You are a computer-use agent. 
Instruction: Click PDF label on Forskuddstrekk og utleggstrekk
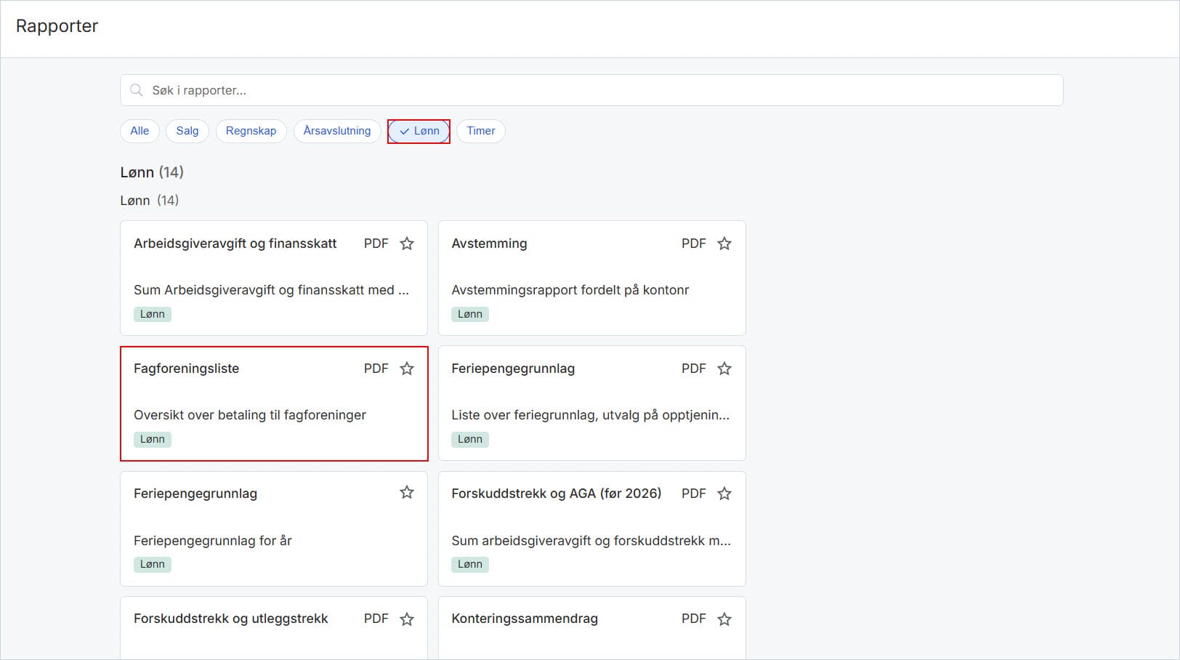click(x=376, y=619)
